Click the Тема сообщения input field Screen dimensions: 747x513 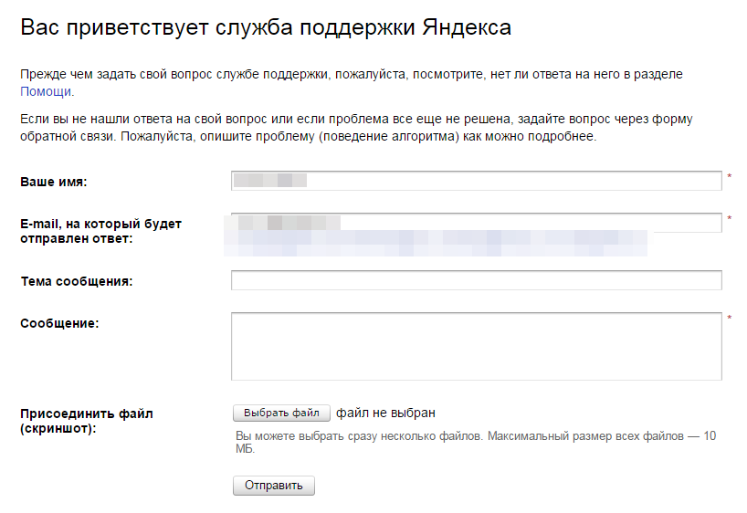(x=477, y=280)
